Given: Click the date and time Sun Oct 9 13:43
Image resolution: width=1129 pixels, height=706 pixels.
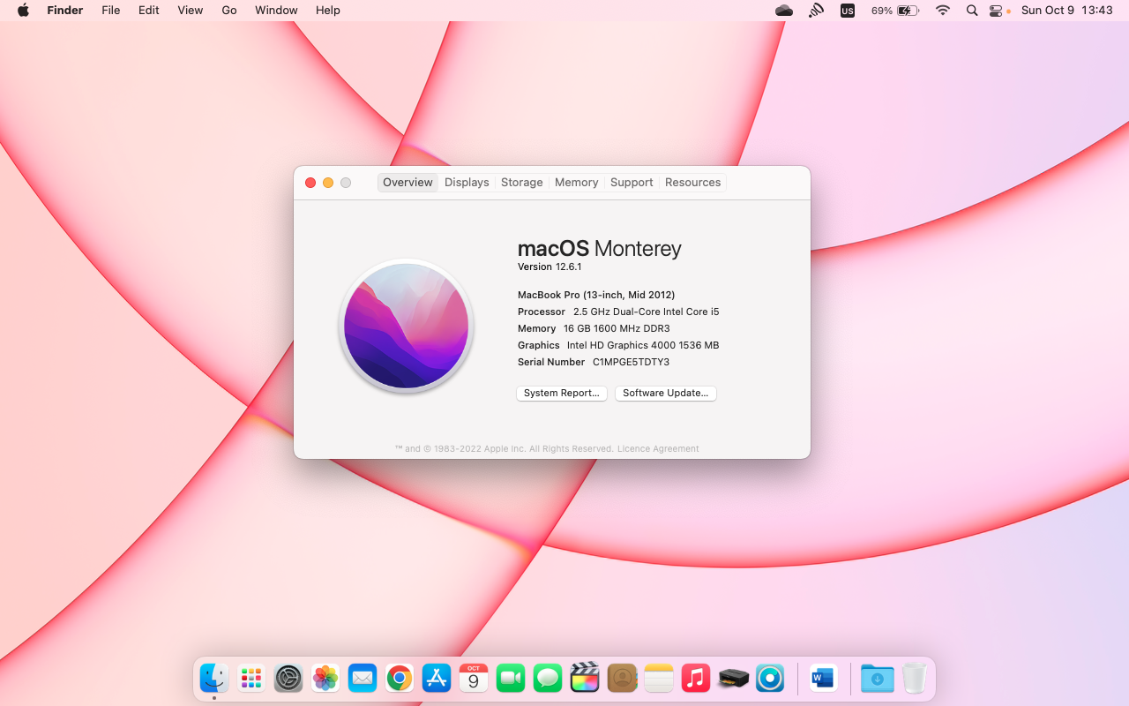Looking at the screenshot, I should pyautogui.click(x=1067, y=11).
